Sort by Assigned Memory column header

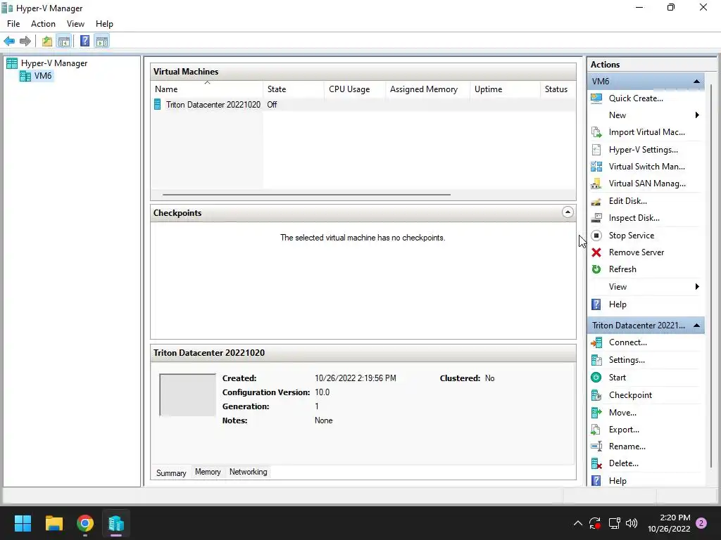click(427, 89)
